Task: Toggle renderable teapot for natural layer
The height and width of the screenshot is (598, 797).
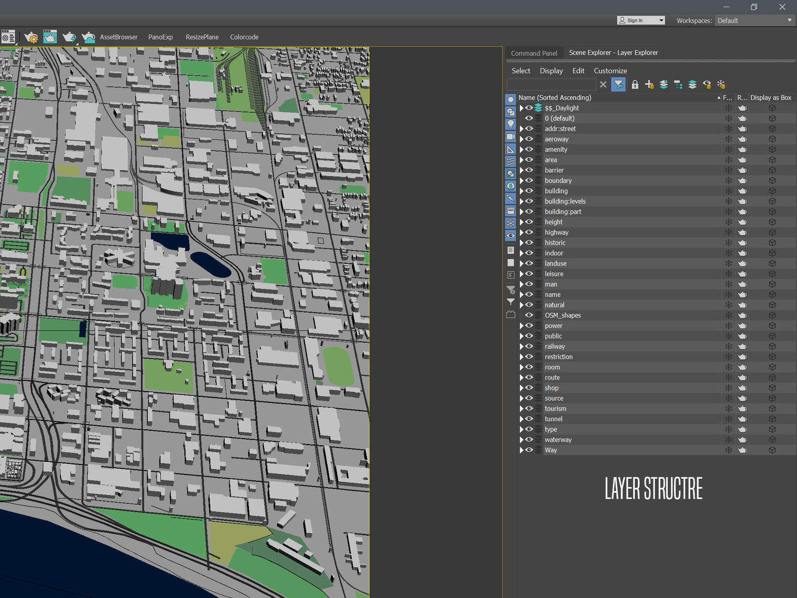Action: pyautogui.click(x=742, y=305)
